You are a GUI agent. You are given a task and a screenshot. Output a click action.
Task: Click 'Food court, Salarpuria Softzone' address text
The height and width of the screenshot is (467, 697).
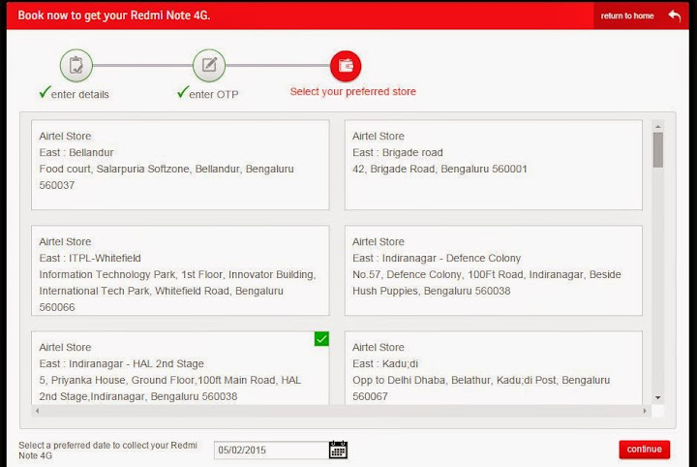[x=116, y=169]
